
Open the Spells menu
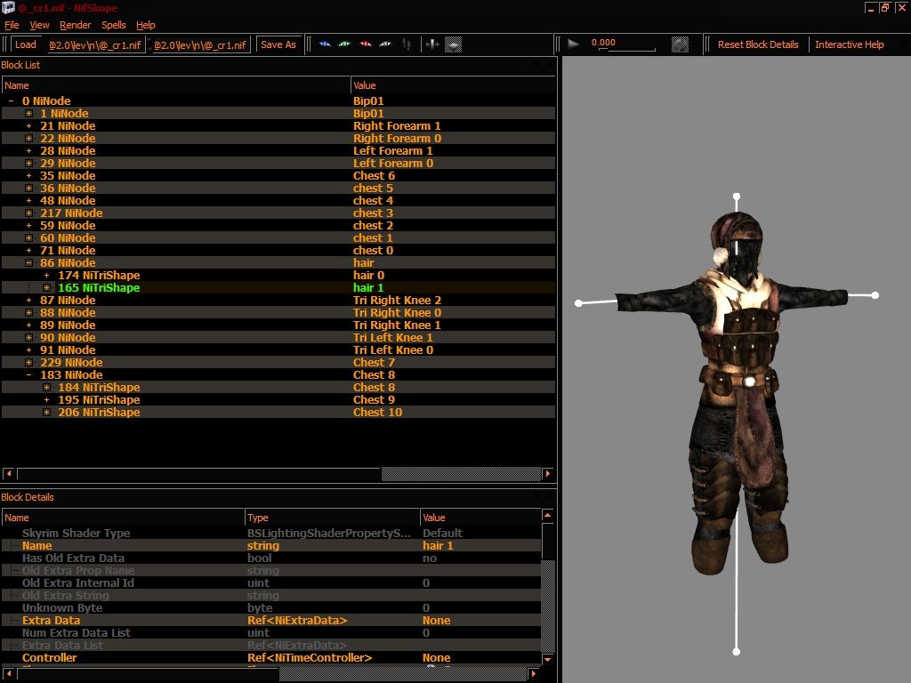pyautogui.click(x=113, y=25)
